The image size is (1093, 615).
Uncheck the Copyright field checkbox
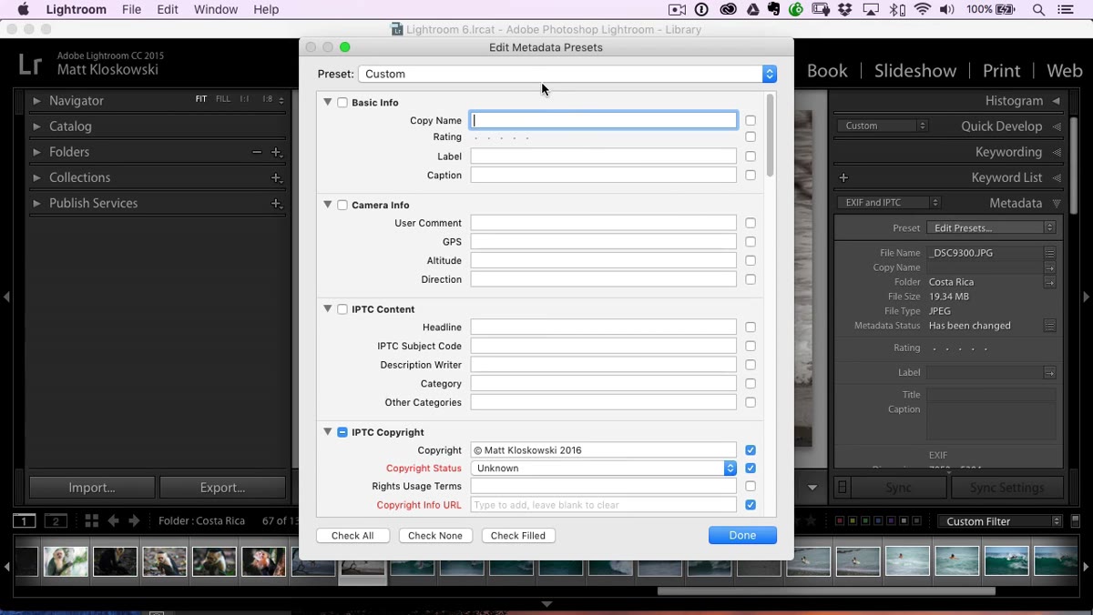pyautogui.click(x=751, y=450)
